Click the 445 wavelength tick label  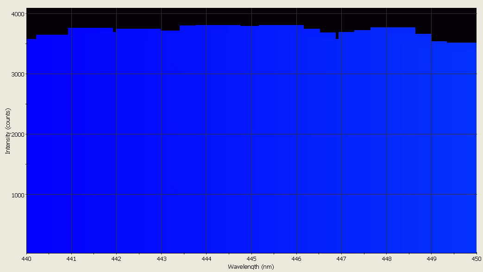(251, 259)
